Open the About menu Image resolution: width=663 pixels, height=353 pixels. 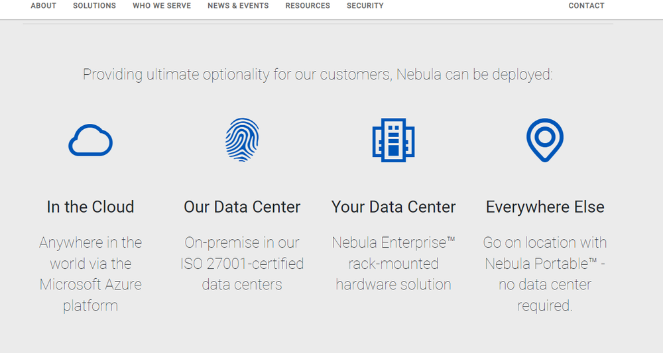pos(44,5)
